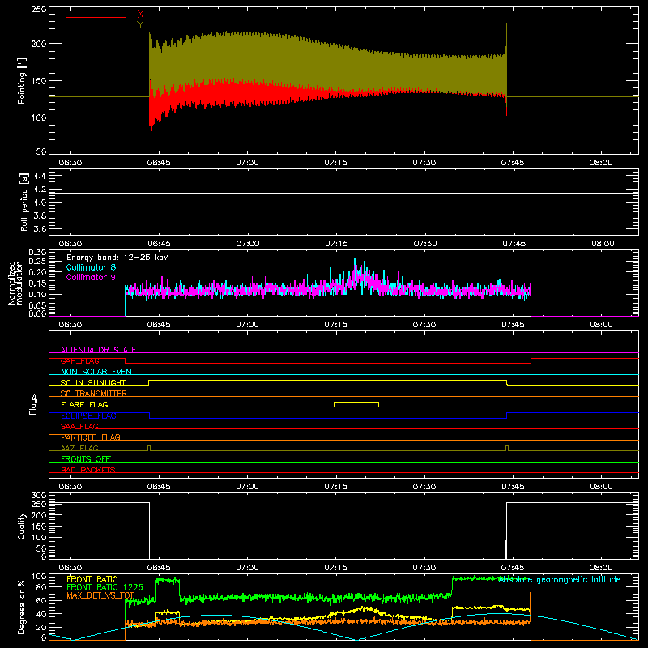This screenshot has width=648, height=648.
Task: Click the 300 tick value on Quality axis
Action: click(x=39, y=495)
